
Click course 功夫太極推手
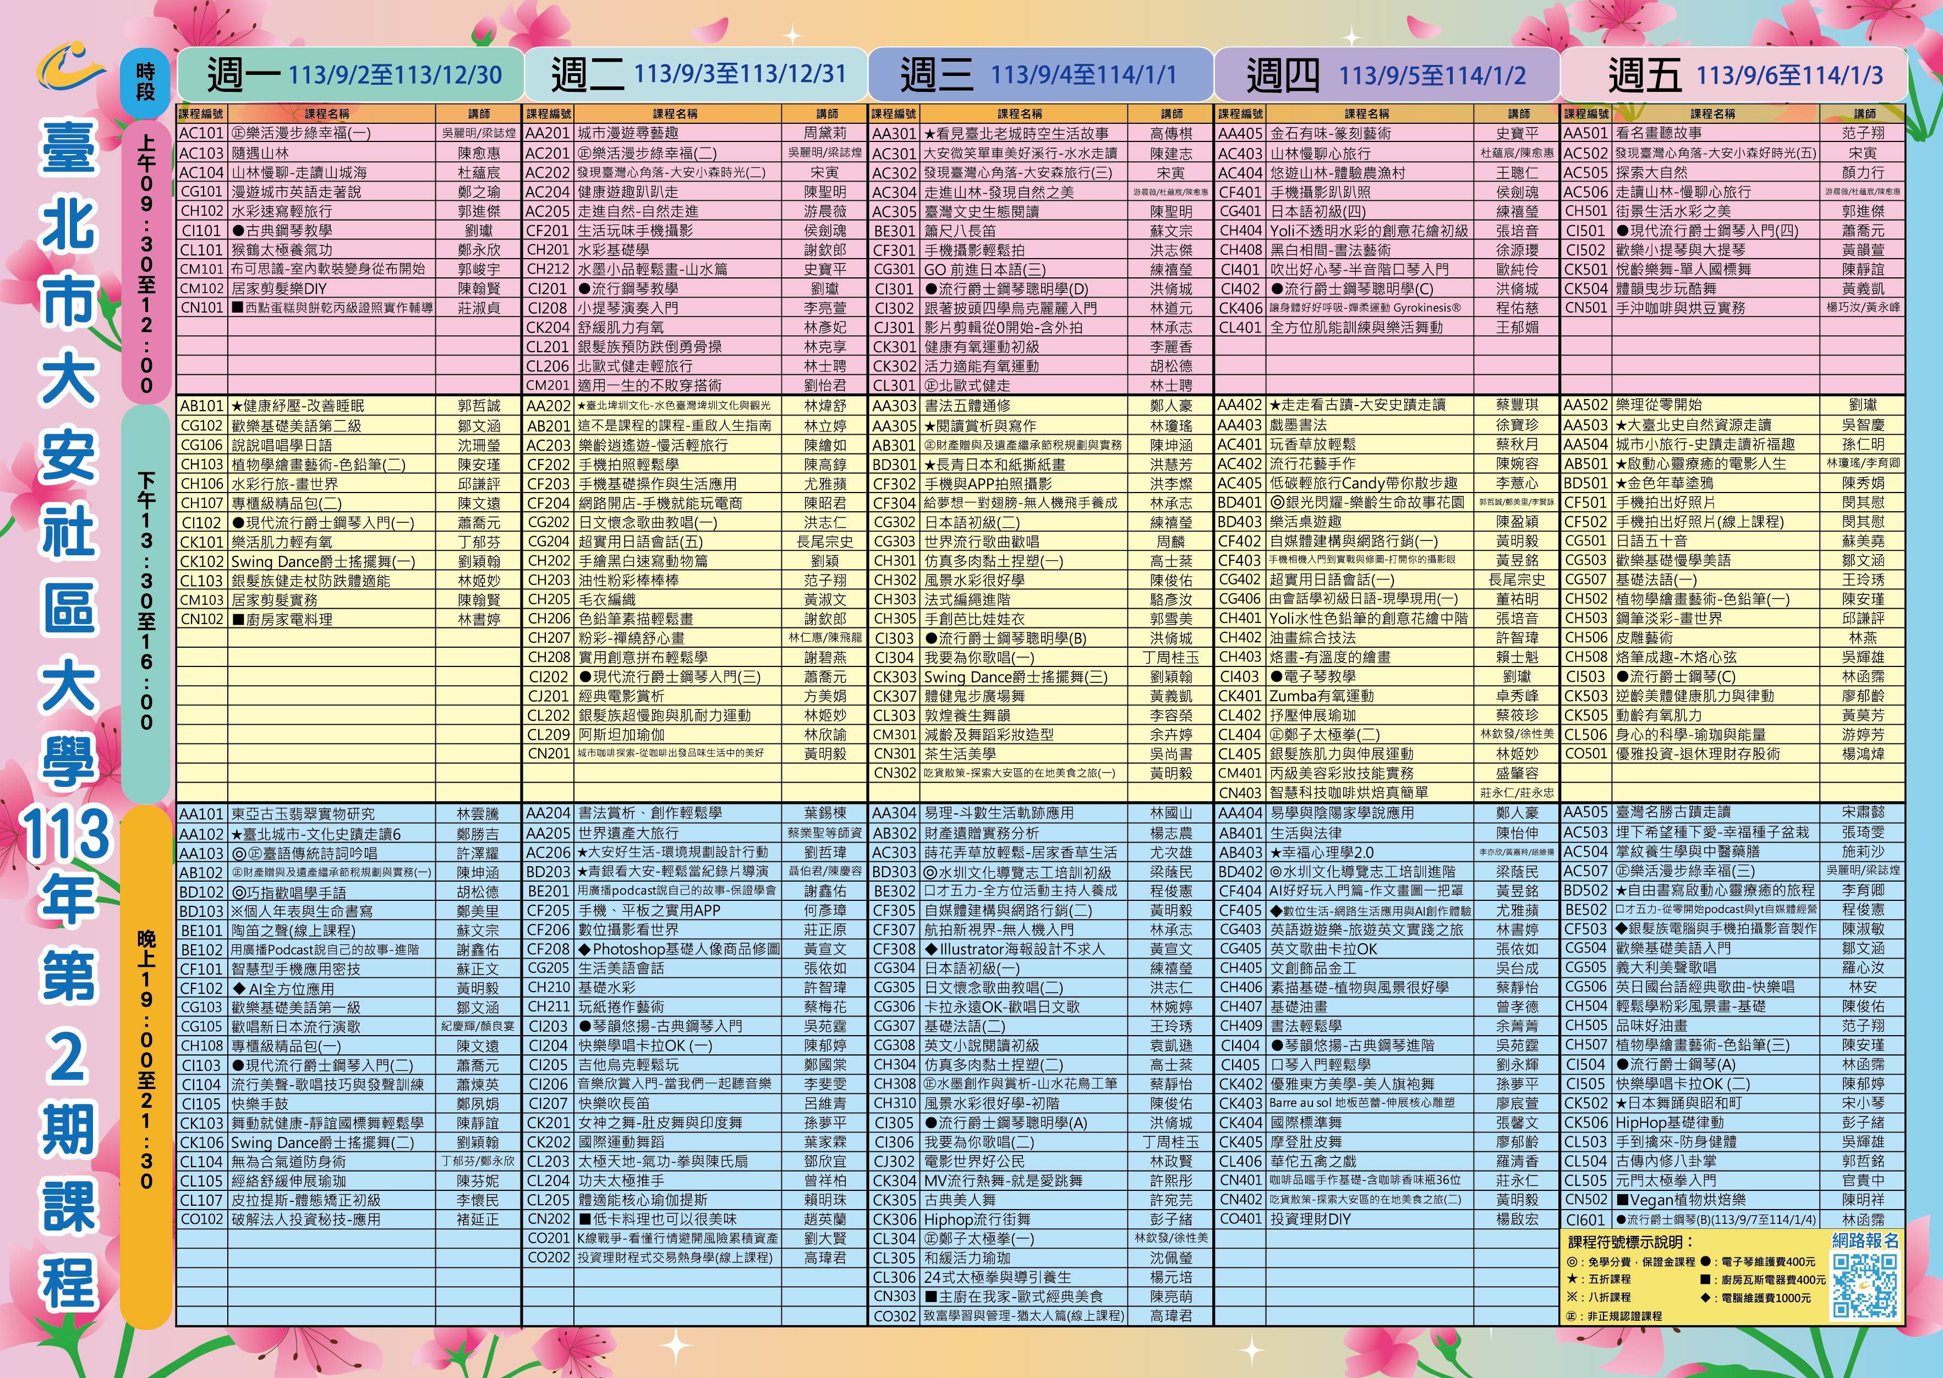pyautogui.click(x=621, y=1181)
